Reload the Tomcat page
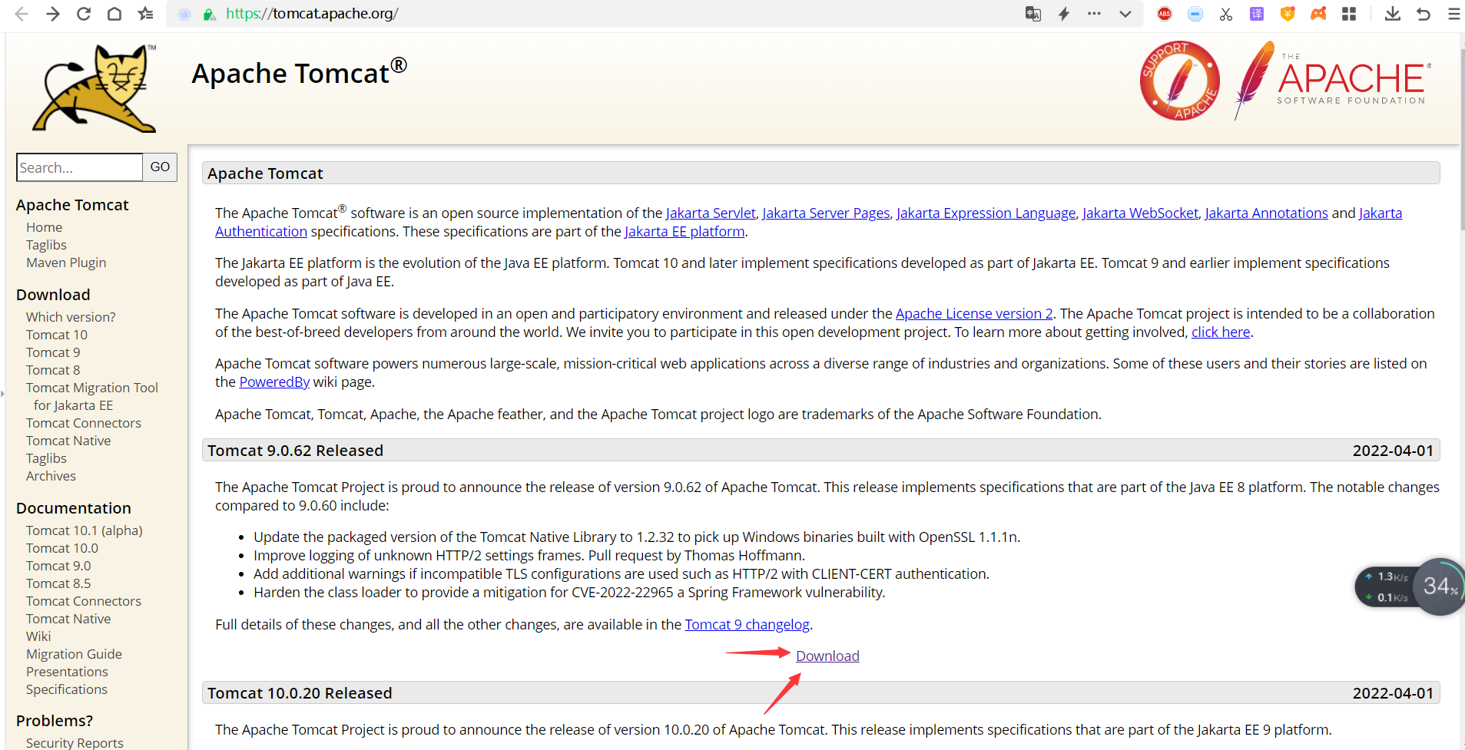Screen dimensions: 1465x750 click(84, 14)
